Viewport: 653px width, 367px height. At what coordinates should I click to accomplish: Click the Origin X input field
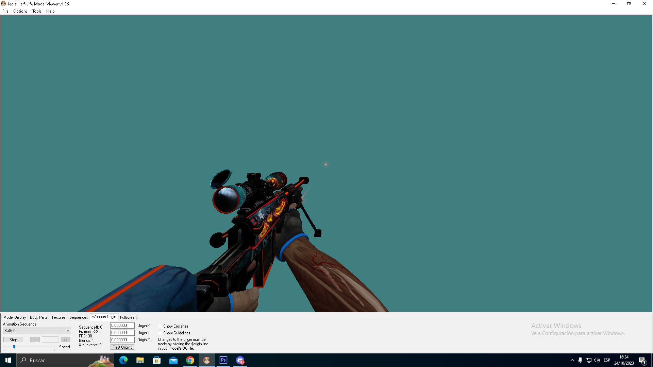click(x=122, y=326)
